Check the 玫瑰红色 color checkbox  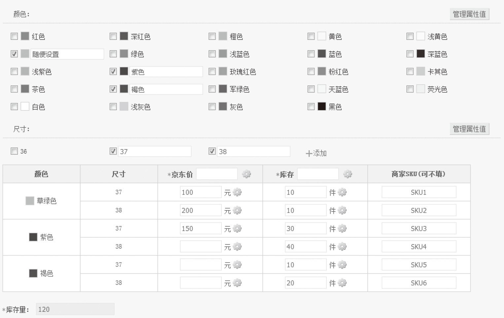212,71
